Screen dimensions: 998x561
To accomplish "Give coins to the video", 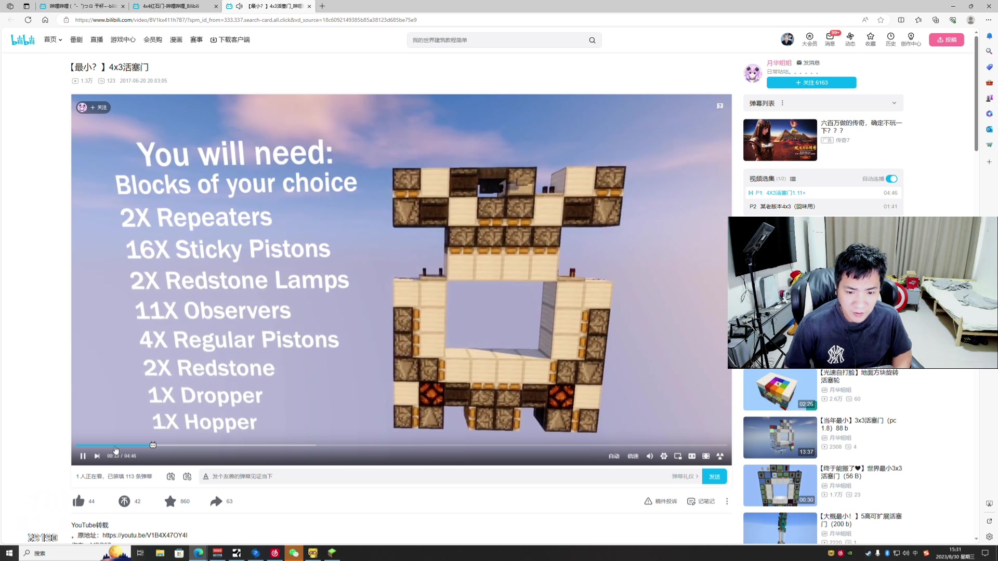I will click(124, 501).
